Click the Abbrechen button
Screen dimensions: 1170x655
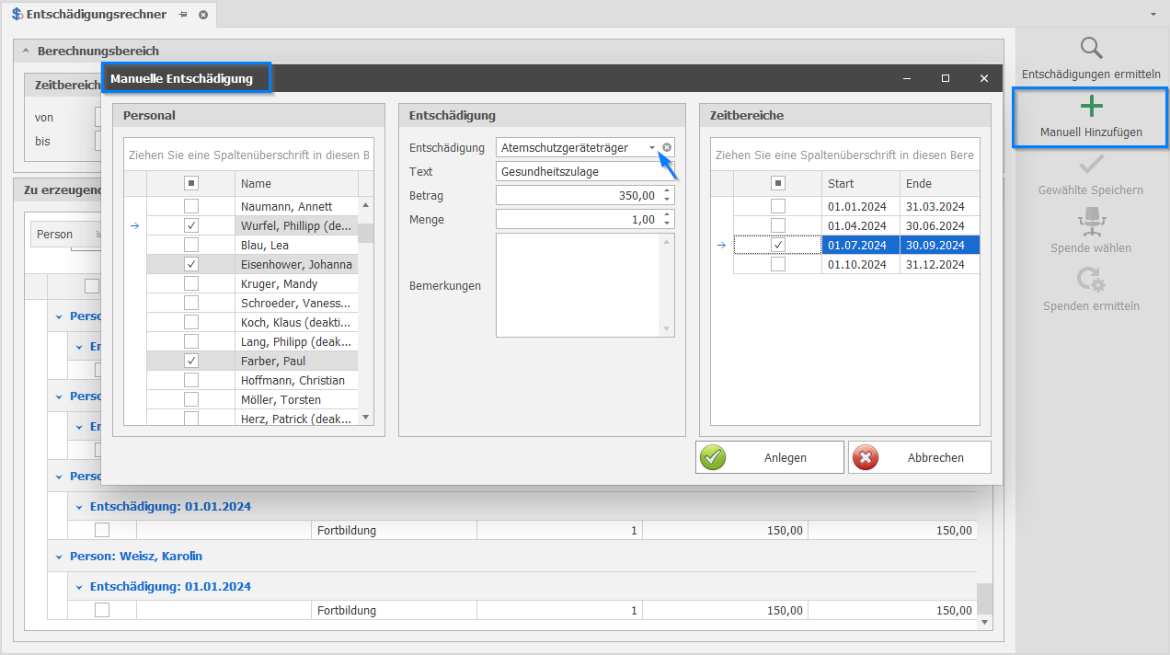[x=920, y=457]
